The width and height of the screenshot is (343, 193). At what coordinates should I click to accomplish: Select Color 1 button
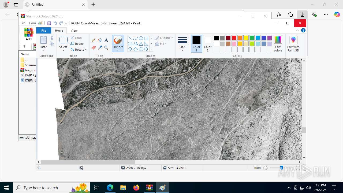196,44
